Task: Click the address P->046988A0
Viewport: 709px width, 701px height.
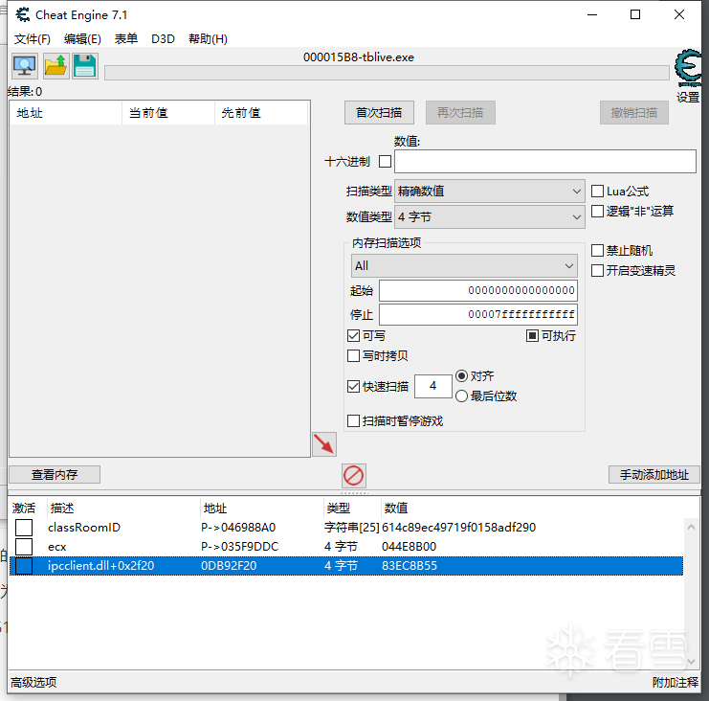Action: click(238, 528)
